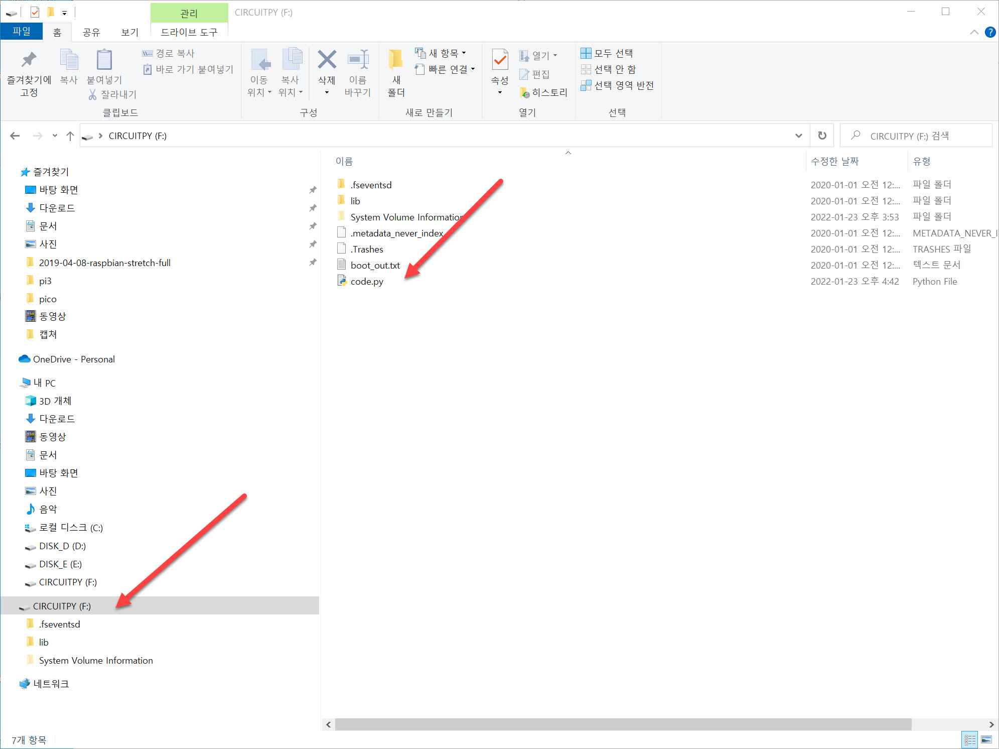Expand the address bar history dropdown

pyautogui.click(x=798, y=136)
